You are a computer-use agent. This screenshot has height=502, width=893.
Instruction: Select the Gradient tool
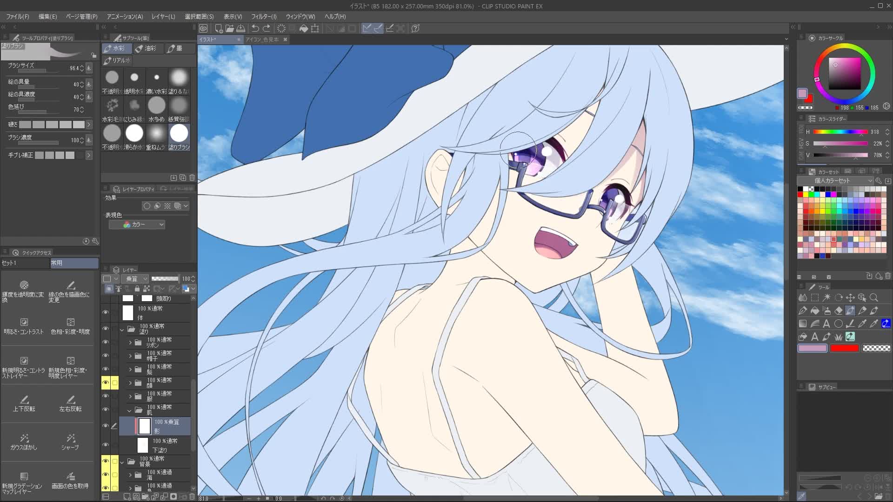tap(803, 324)
